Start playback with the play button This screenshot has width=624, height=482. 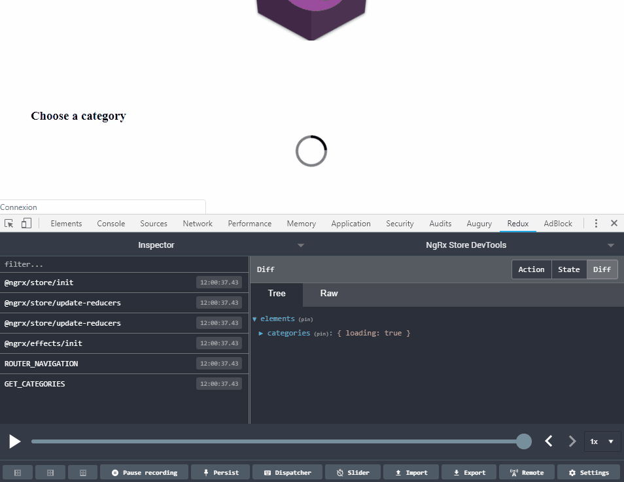pyautogui.click(x=15, y=441)
